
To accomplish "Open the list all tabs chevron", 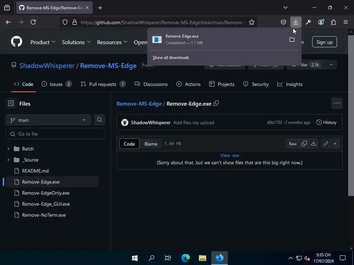I will pyautogui.click(x=285, y=8).
